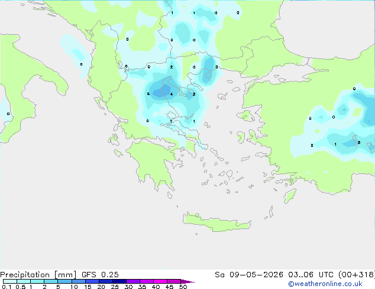Click the '(00+318)' forecast run text
Image resolution: width=375 pixels, height=289 pixels.
357,275
